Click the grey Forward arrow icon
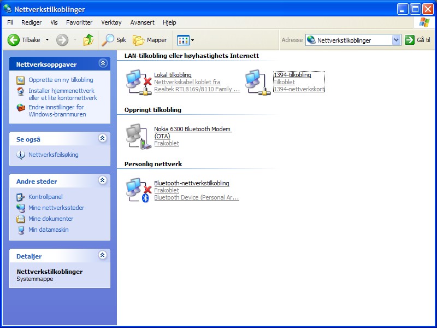 click(62, 40)
